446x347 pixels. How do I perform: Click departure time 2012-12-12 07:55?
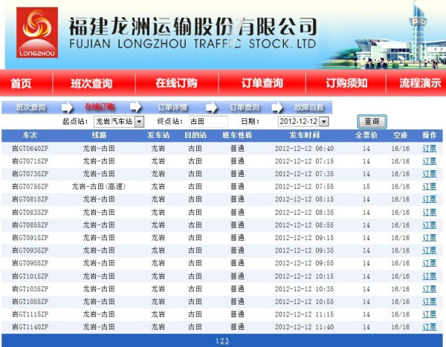point(304,187)
